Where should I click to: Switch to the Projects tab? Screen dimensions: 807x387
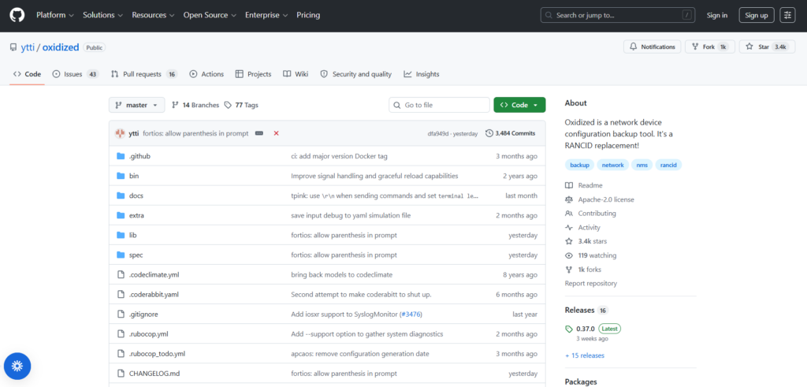tap(253, 74)
